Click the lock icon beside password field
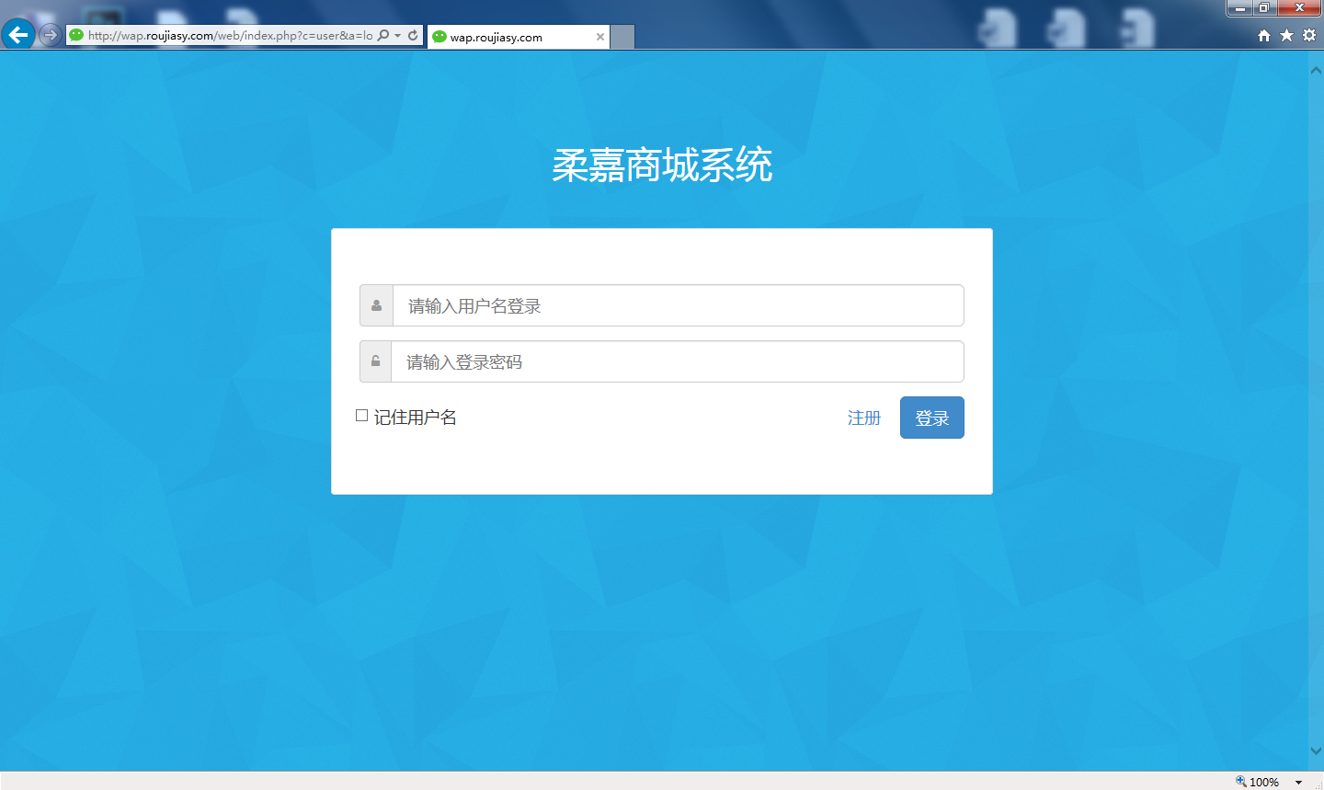 click(x=375, y=361)
